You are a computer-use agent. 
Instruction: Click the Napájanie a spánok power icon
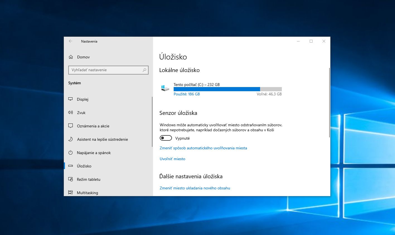pyautogui.click(x=71, y=153)
